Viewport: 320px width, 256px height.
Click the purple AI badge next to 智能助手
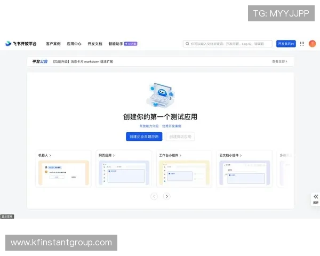tap(131, 44)
